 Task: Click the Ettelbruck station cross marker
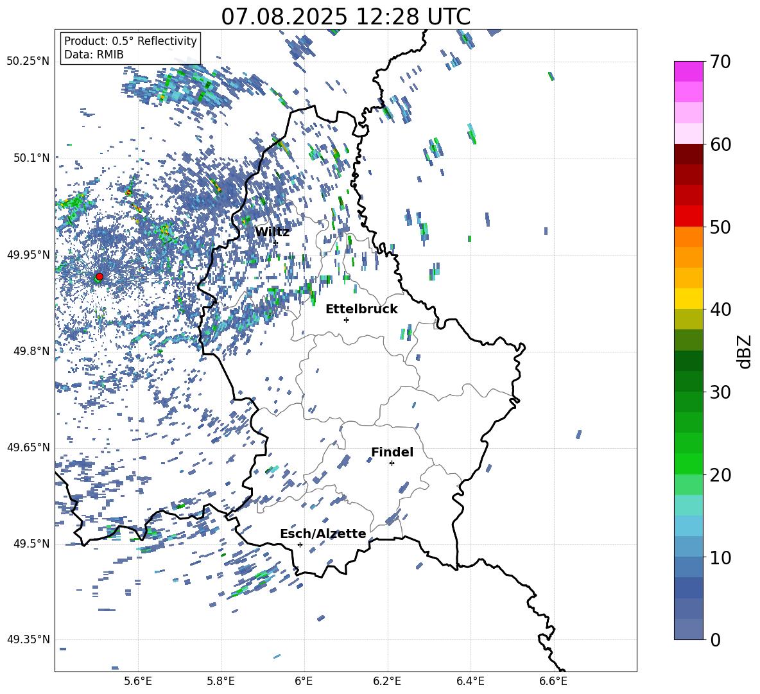(346, 320)
